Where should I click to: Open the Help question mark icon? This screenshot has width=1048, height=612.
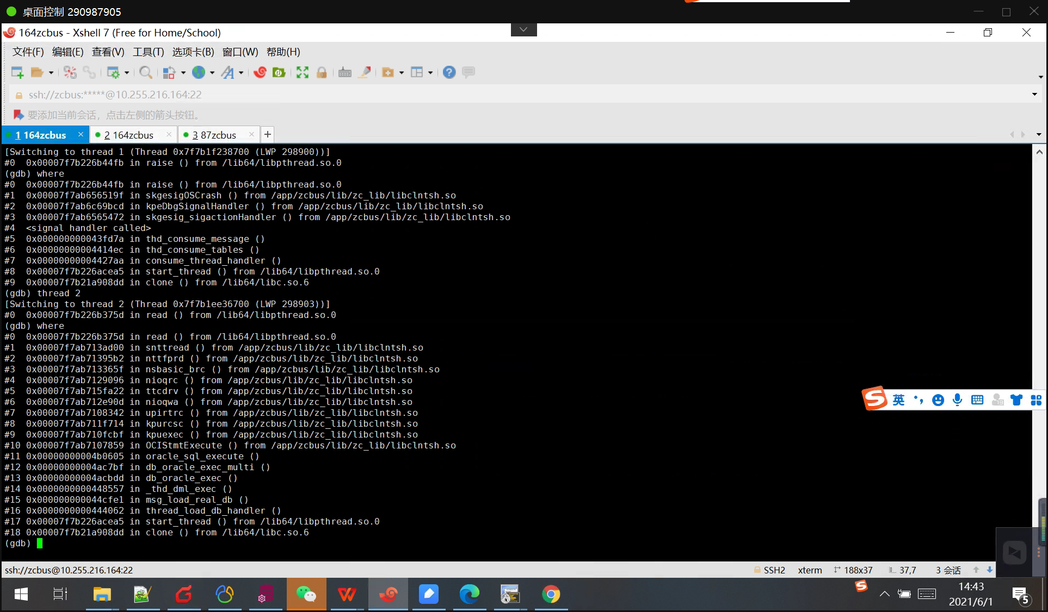point(449,72)
